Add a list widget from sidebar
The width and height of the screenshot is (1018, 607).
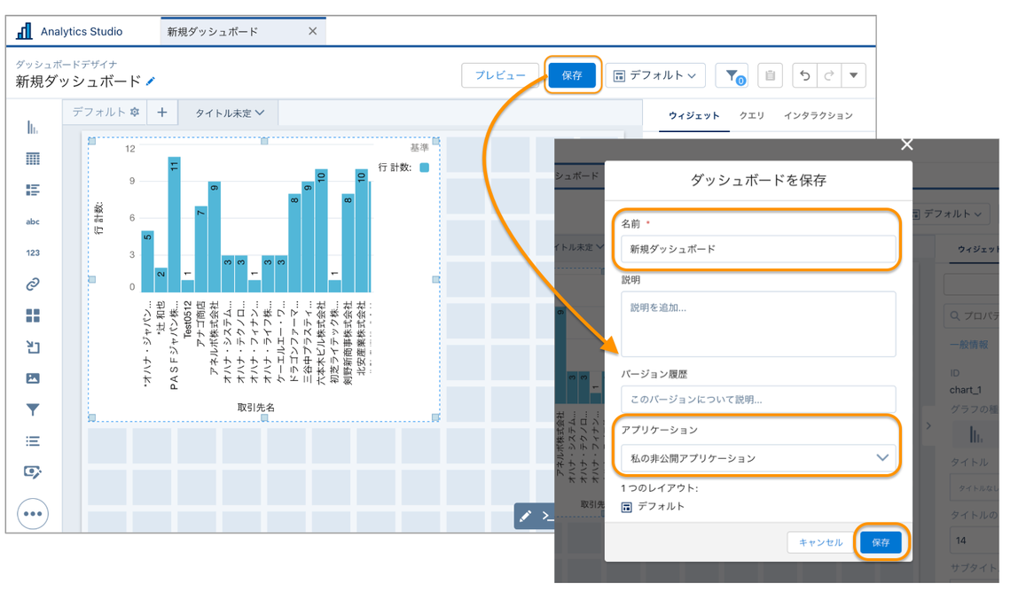tap(33, 441)
